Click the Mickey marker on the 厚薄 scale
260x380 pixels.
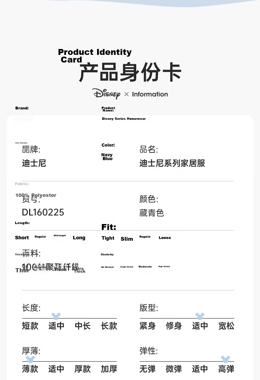coord(30,359)
